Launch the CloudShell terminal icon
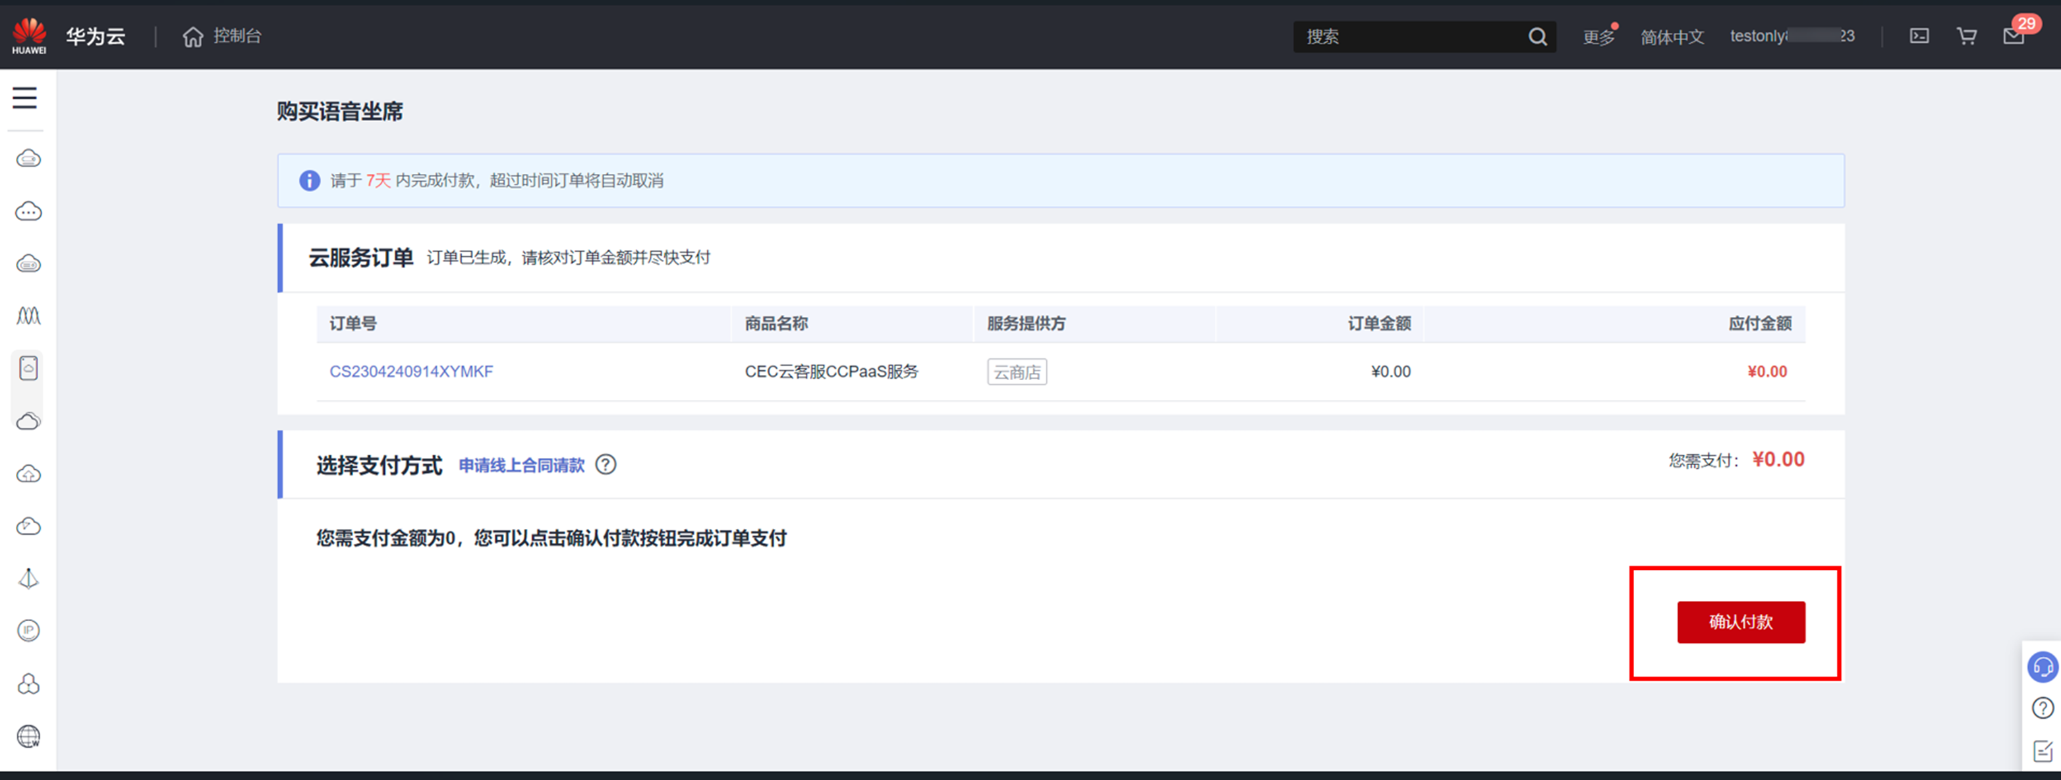Screen dimensions: 2061x780 pyautogui.click(x=1919, y=36)
